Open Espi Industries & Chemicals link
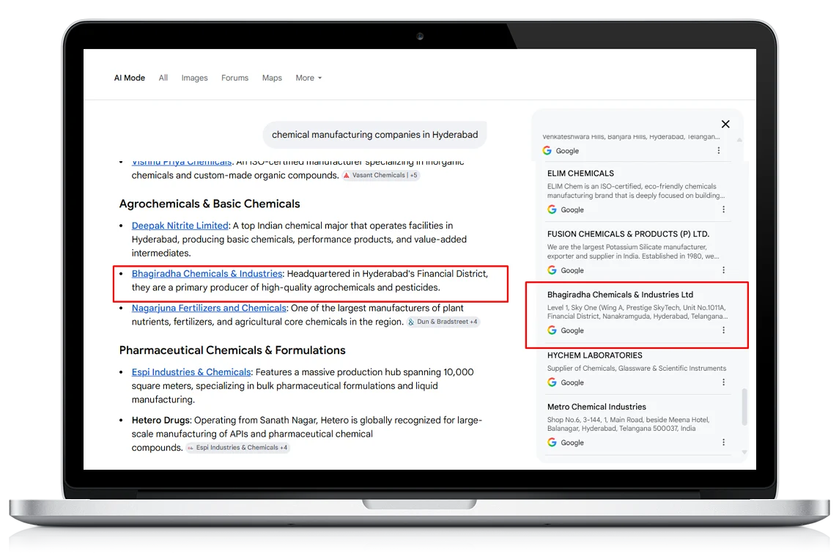The width and height of the screenshot is (839, 554). coord(191,372)
